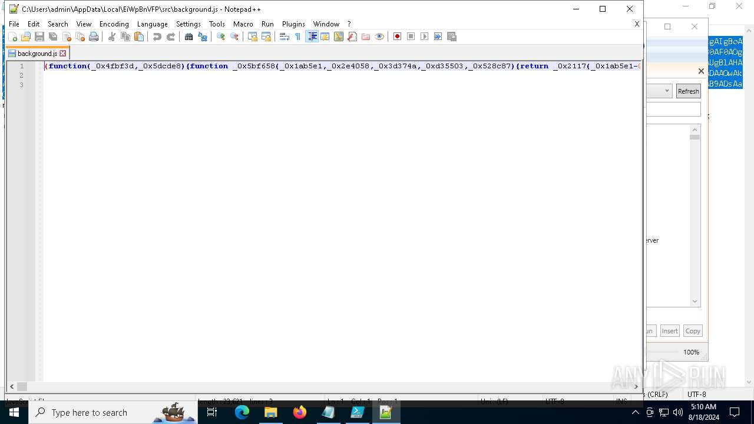Save the recorded macro icon
Viewport: 754px width, 424px height.
[x=452, y=37]
